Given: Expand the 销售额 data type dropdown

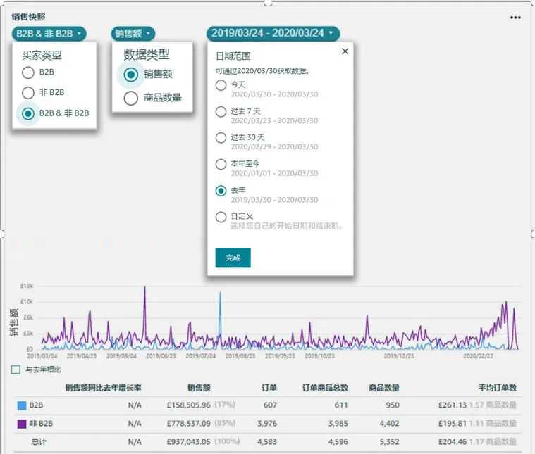Looking at the screenshot, I should pyautogui.click(x=133, y=34).
